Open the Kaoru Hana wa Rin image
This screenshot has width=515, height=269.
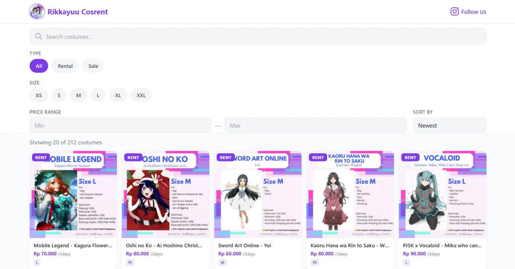(x=350, y=194)
